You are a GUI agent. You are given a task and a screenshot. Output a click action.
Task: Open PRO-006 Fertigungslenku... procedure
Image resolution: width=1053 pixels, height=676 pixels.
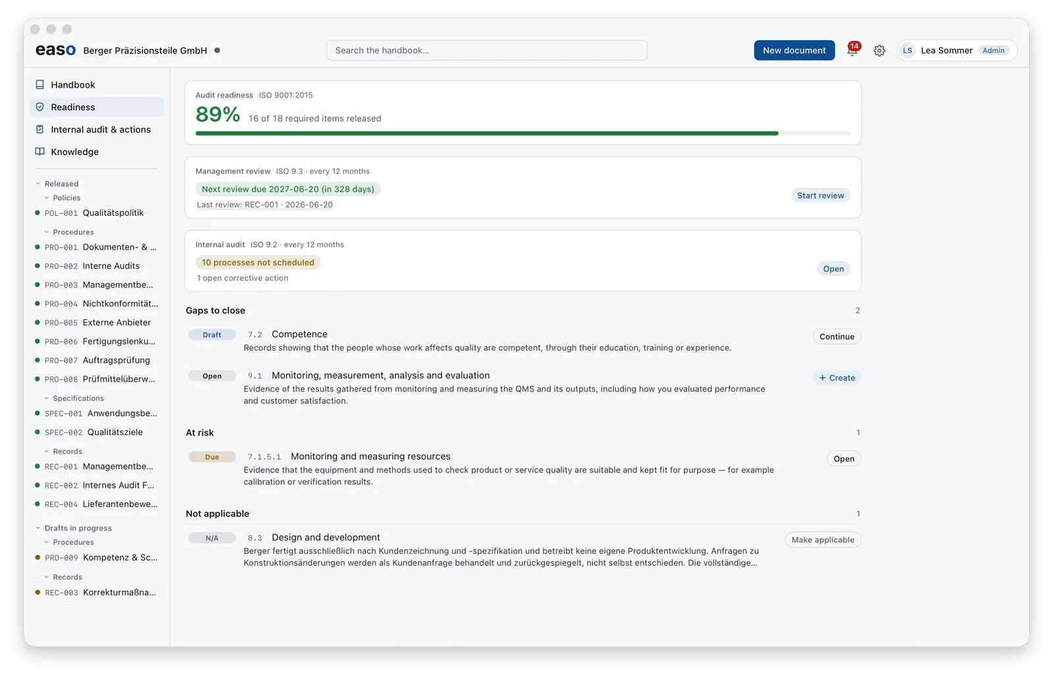pyautogui.click(x=97, y=342)
